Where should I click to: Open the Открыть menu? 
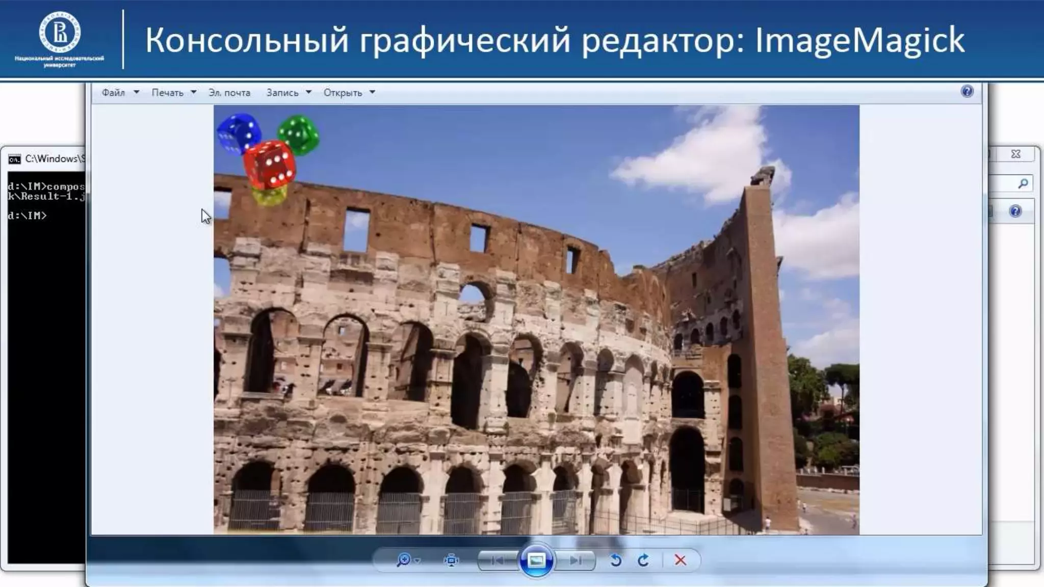pyautogui.click(x=343, y=93)
